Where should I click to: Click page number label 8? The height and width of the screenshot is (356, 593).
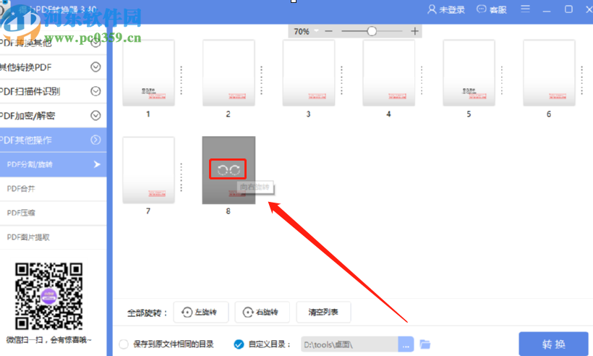coord(228,211)
